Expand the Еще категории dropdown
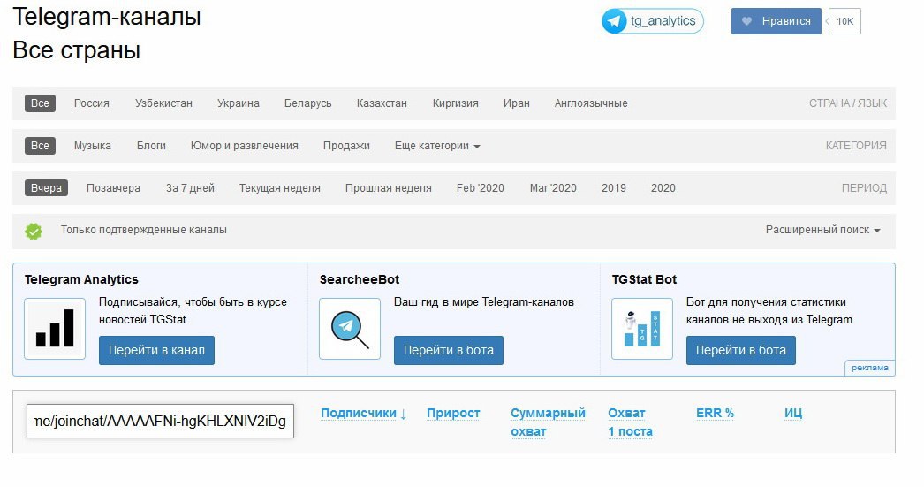 [437, 146]
